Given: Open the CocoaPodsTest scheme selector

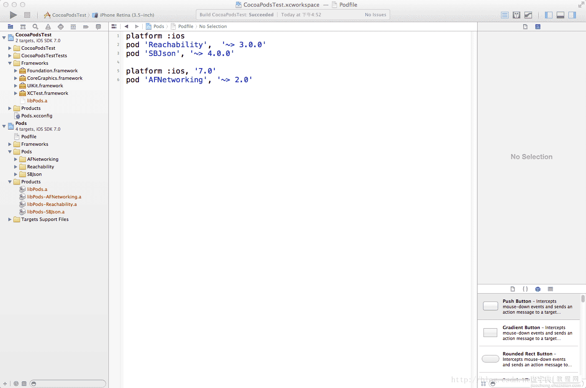Looking at the screenshot, I should pyautogui.click(x=65, y=15).
